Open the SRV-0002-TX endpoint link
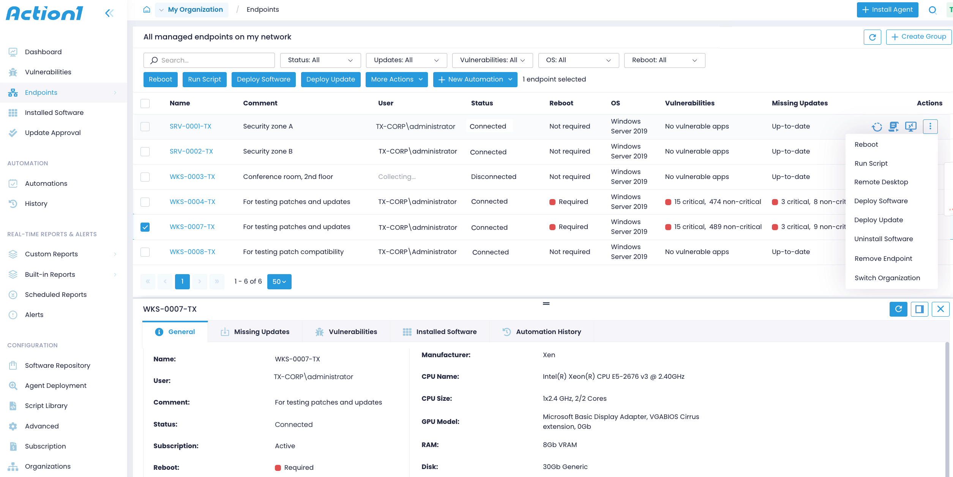This screenshot has height=477, width=953. pos(191,151)
